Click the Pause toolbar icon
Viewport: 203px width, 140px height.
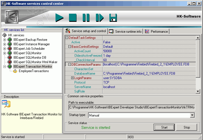(86, 18)
